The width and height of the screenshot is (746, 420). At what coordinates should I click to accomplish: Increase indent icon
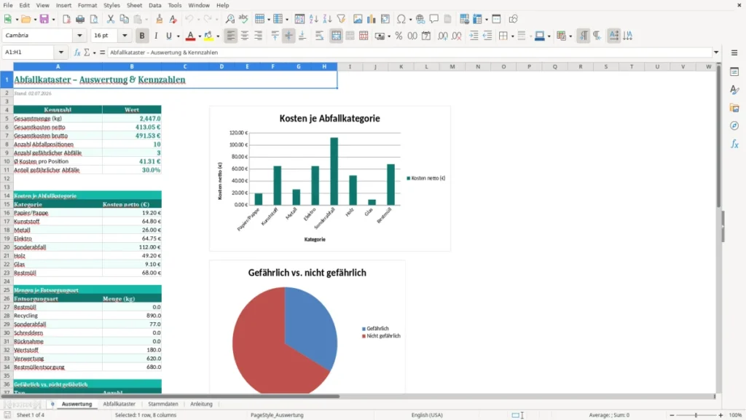[x=474, y=36]
